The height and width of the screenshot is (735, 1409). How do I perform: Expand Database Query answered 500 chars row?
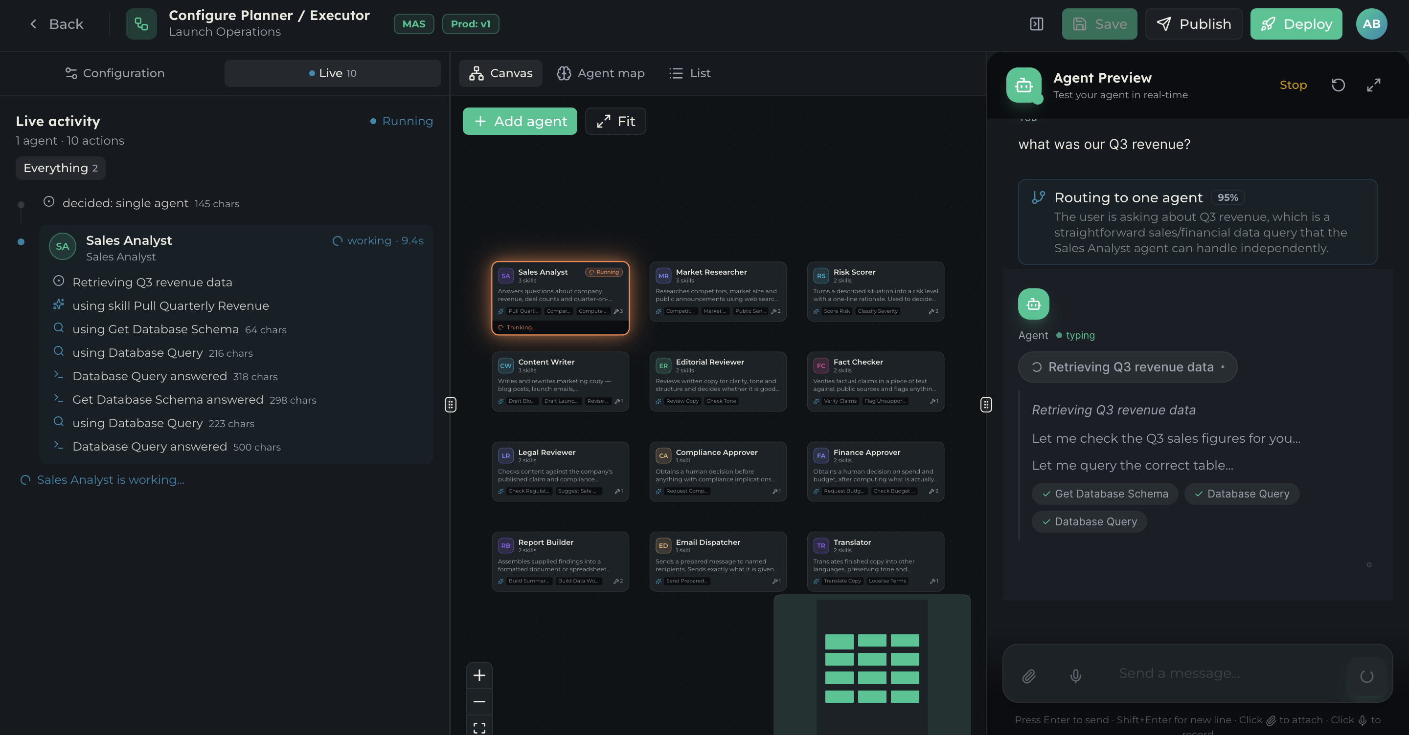coord(167,447)
